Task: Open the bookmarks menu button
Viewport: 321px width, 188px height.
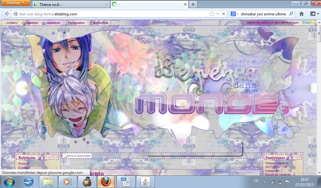Action: (x=314, y=14)
